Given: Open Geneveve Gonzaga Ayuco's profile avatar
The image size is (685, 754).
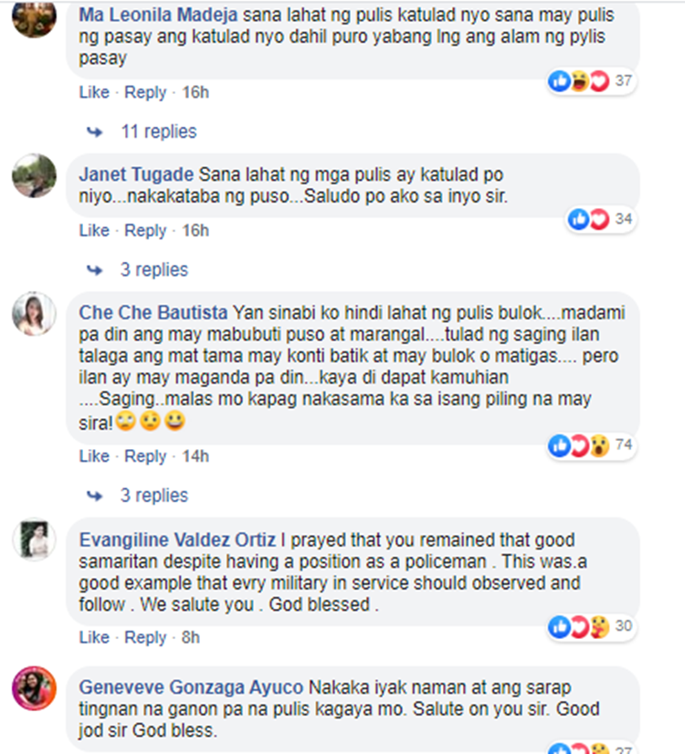Looking at the screenshot, I should [34, 688].
